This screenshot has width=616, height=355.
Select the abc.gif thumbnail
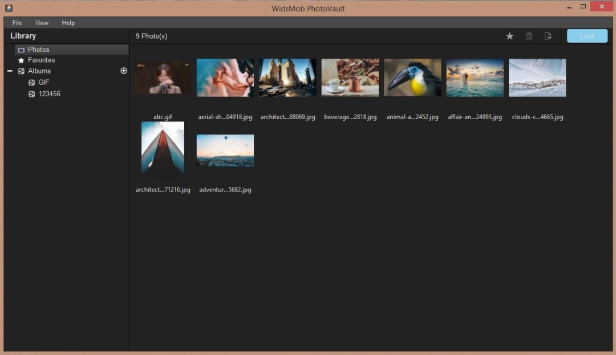tap(163, 77)
